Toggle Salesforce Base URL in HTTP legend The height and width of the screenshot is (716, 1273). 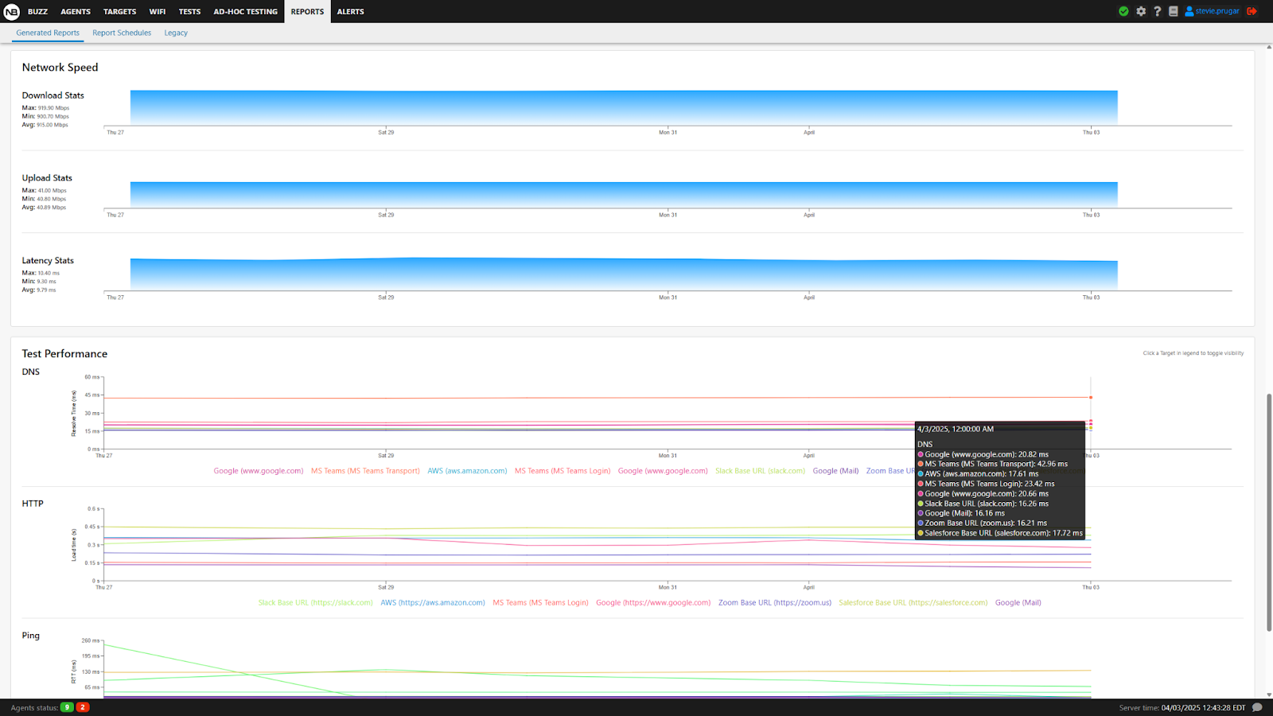click(x=913, y=603)
